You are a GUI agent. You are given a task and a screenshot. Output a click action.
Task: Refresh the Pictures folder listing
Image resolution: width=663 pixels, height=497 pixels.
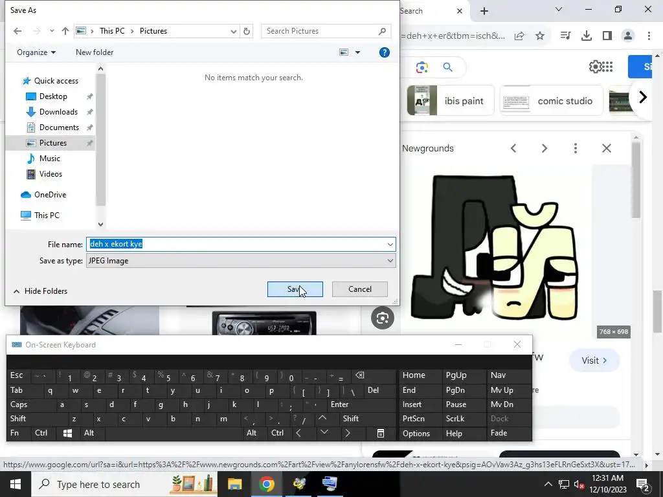coord(247,31)
